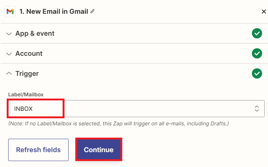
Task: Expand the App & event section chevron
Action: tap(9, 33)
